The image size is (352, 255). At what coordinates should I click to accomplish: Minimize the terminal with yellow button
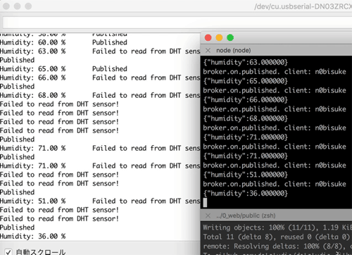coord(219,37)
